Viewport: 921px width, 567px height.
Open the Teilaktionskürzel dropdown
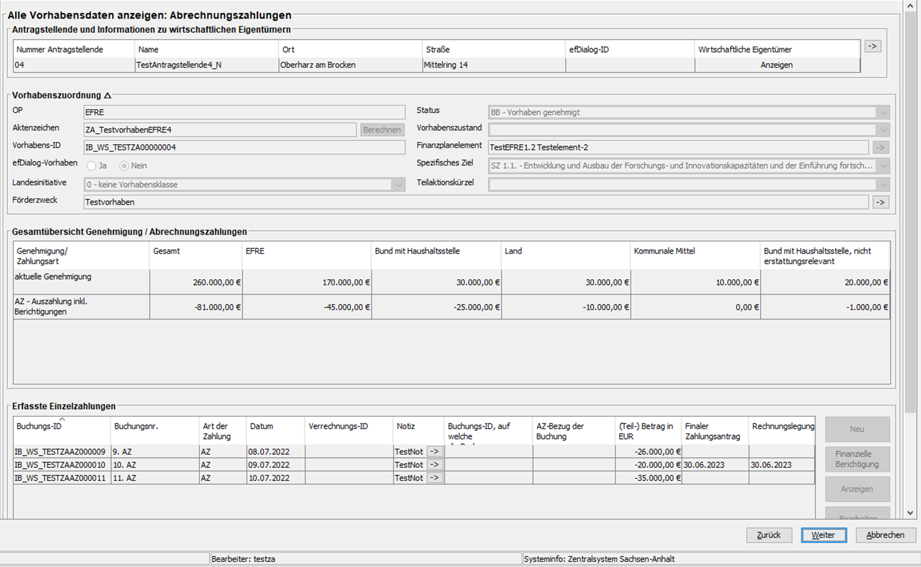tap(883, 184)
